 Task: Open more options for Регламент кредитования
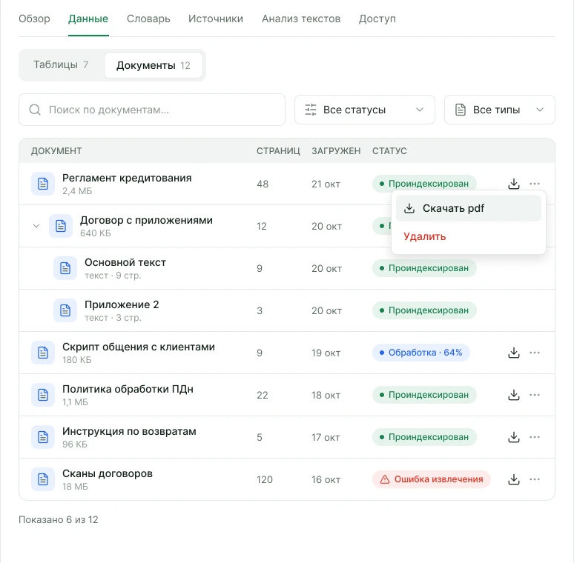535,184
